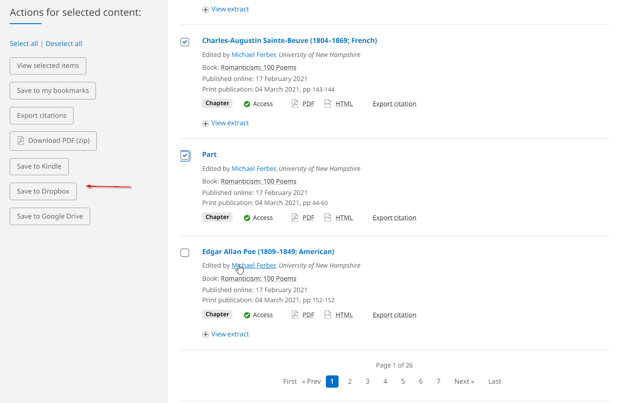632x403 pixels.
Task: Click HTML icon for Sainte-Beuve chapter
Action: (328, 104)
